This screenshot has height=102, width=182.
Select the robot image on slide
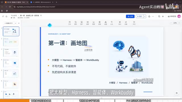(121, 66)
